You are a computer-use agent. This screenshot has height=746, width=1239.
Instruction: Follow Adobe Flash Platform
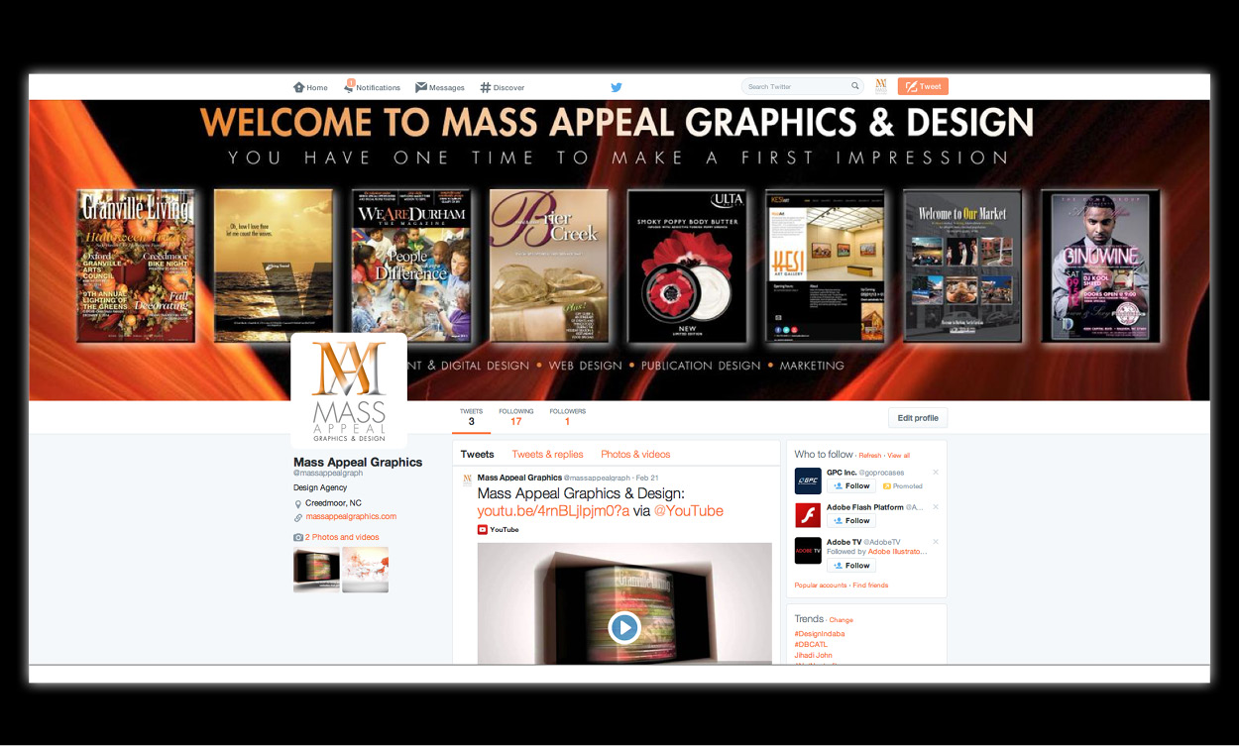coord(851,521)
